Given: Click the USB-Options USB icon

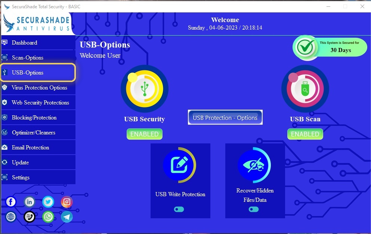Looking at the screenshot, I should 4,72.
